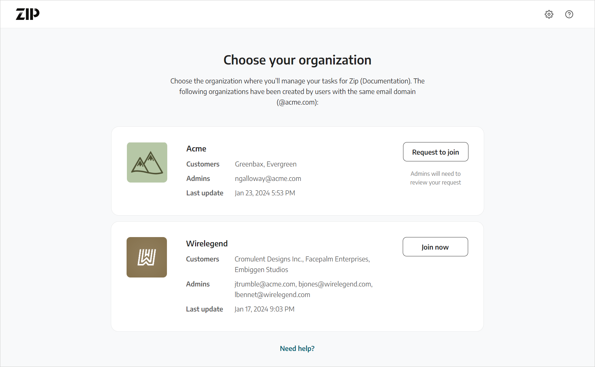The width and height of the screenshot is (595, 367).
Task: Click the ZIP logo in header
Action: pyautogui.click(x=28, y=14)
